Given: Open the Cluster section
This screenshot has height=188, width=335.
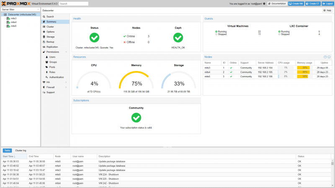Looking at the screenshot, I should 50,27.
